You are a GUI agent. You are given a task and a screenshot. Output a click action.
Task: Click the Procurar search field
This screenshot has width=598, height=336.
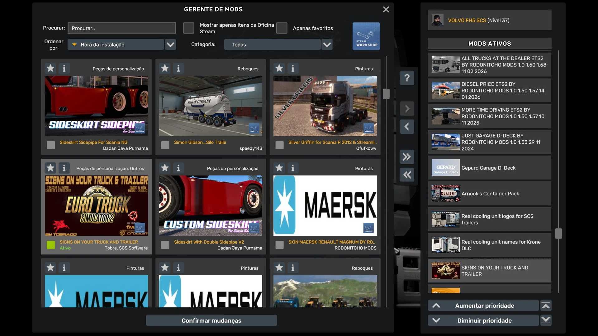[x=122, y=28]
